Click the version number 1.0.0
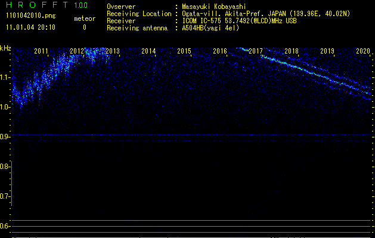375x238 pixels. coord(80,5)
